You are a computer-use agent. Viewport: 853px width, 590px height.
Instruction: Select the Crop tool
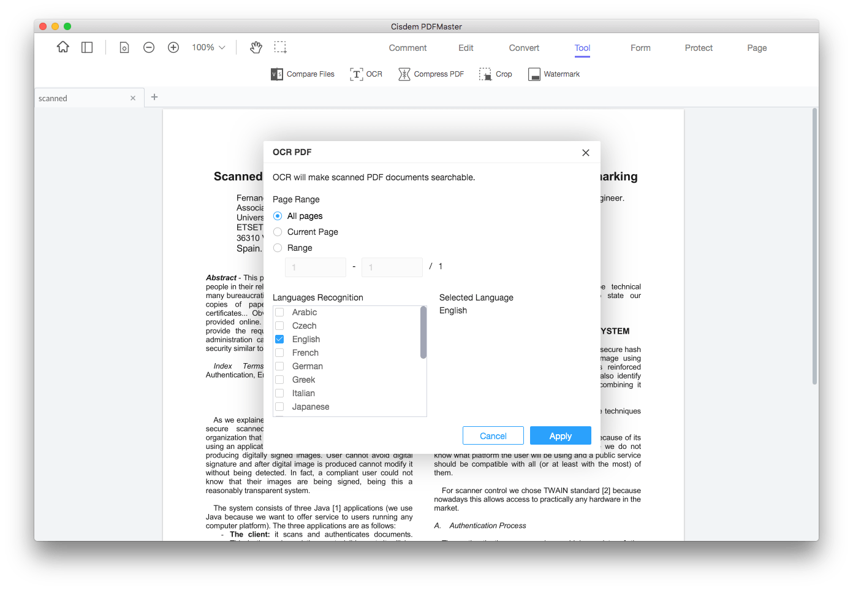[x=496, y=74]
